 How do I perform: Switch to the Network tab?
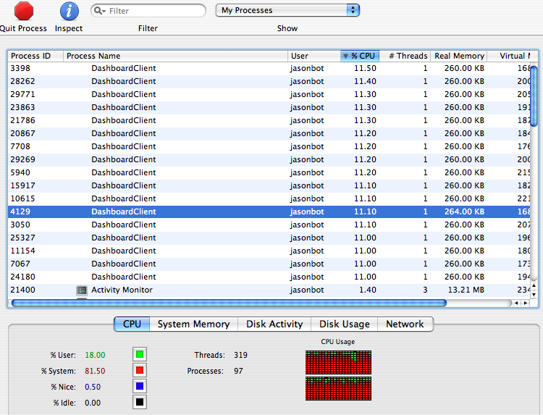405,324
